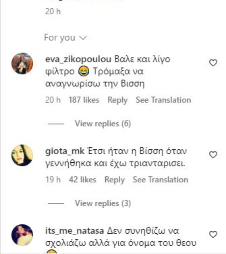Like its_me_natasa's comment with heart icon
This screenshot has width=226, height=254.
(x=213, y=234)
